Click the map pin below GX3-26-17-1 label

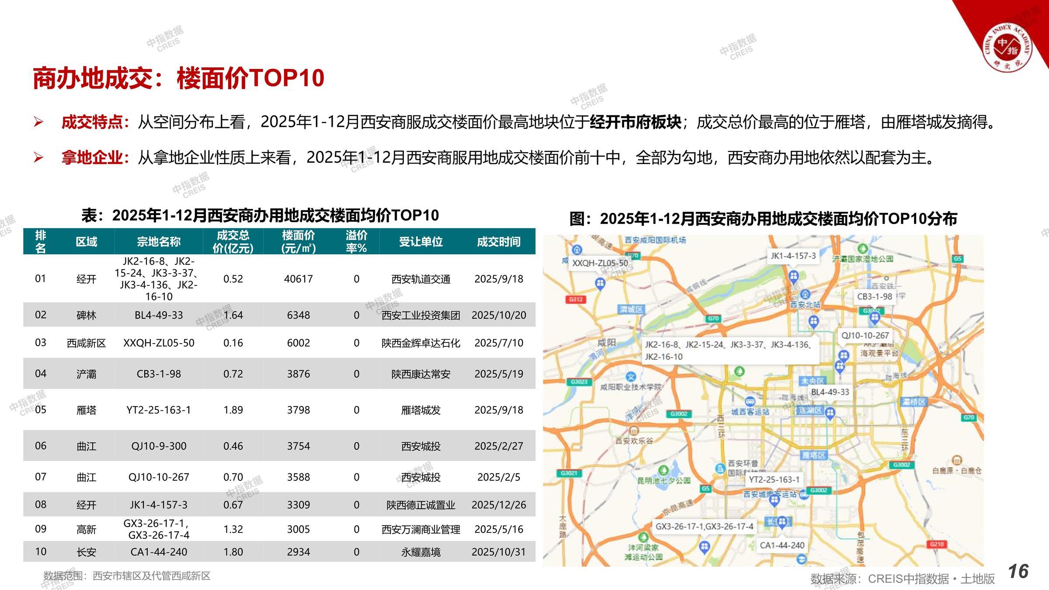click(704, 546)
